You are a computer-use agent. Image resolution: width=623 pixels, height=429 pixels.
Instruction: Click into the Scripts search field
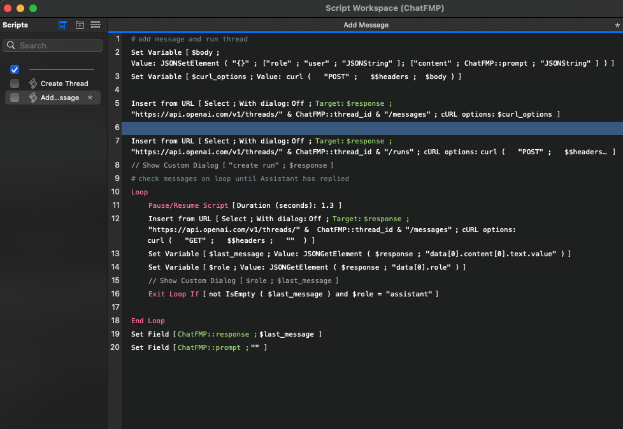[59, 45]
